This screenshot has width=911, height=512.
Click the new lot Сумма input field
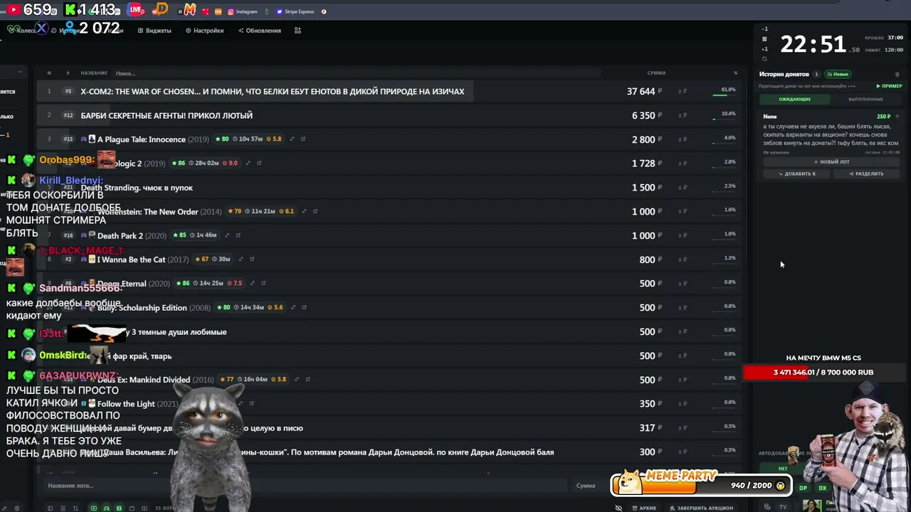pos(591,486)
